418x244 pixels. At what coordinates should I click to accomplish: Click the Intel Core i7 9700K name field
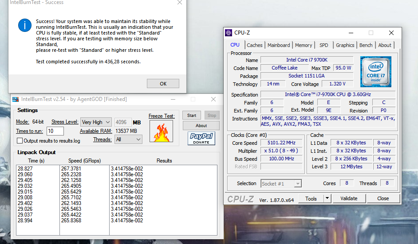click(307, 60)
